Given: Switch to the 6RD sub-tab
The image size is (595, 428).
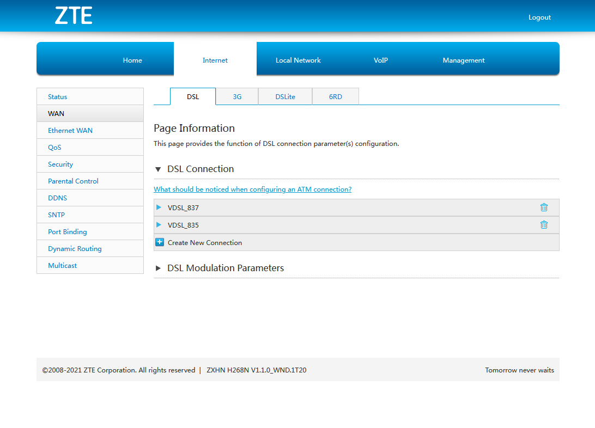Looking at the screenshot, I should 336,97.
